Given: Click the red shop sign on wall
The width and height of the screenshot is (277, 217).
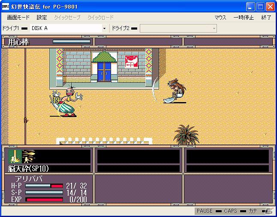Looking at the screenshot, I should [132, 62].
